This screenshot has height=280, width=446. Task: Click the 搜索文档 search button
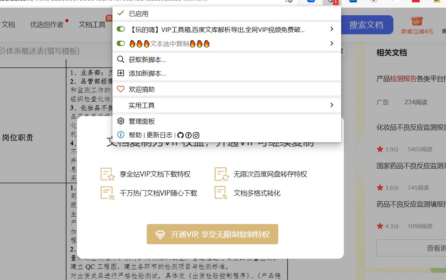(x=366, y=25)
